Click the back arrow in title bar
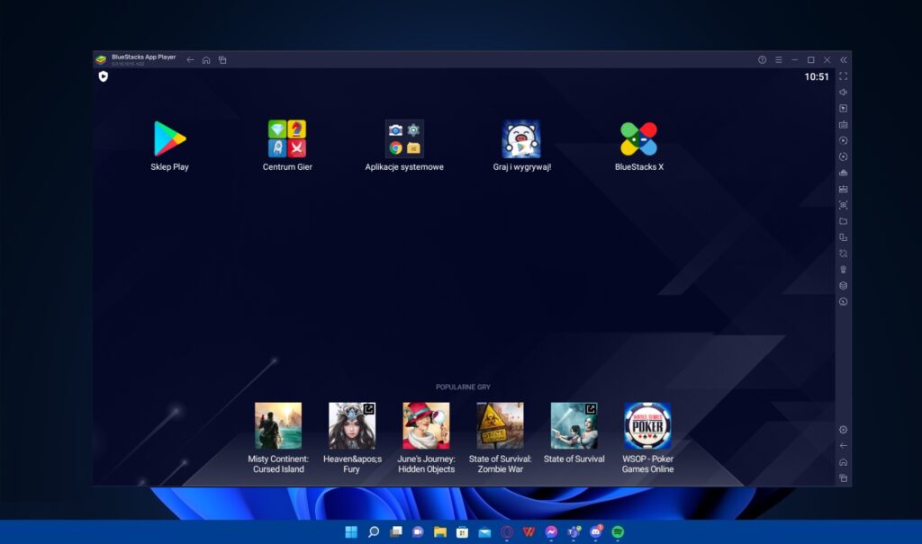922x544 pixels. click(190, 60)
